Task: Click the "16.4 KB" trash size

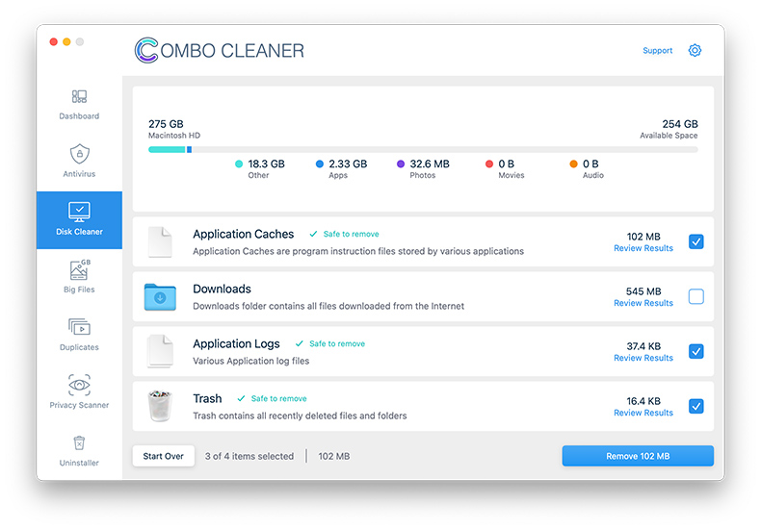Action: pyautogui.click(x=643, y=401)
